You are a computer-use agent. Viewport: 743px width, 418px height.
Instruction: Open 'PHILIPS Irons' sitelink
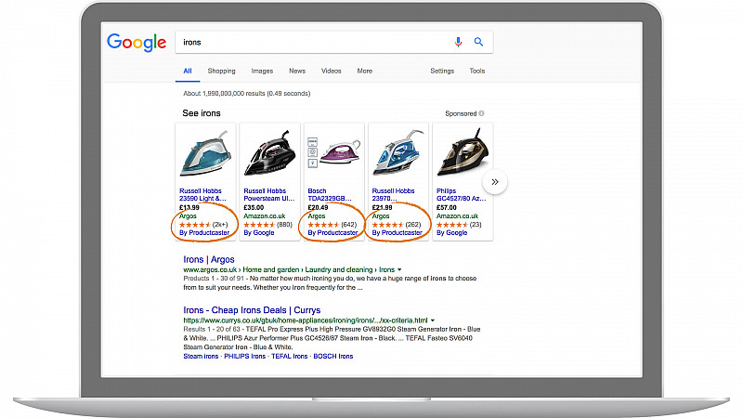244,357
